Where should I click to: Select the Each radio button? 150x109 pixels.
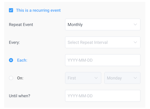[x=11, y=60]
